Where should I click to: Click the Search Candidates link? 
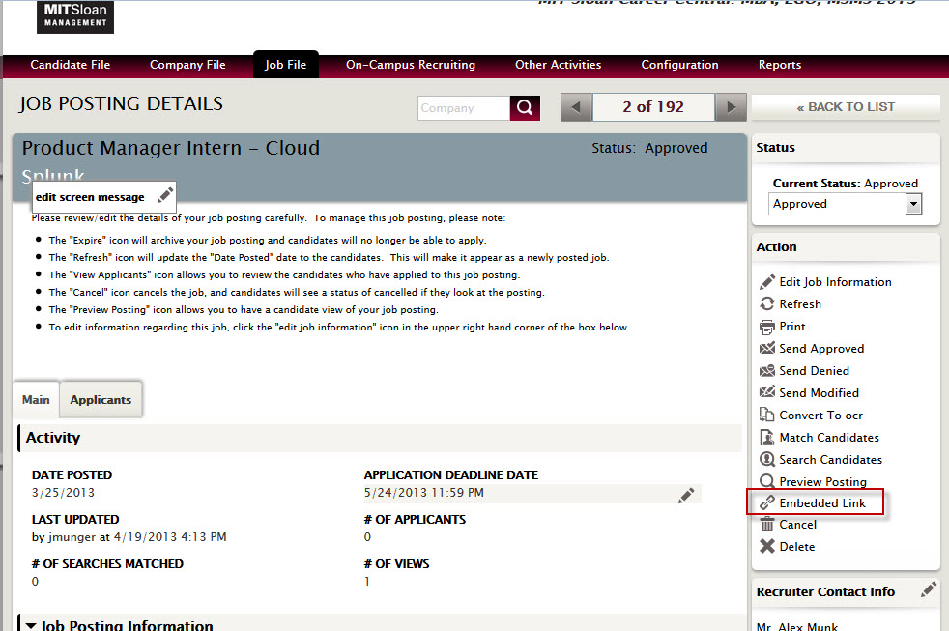(830, 460)
